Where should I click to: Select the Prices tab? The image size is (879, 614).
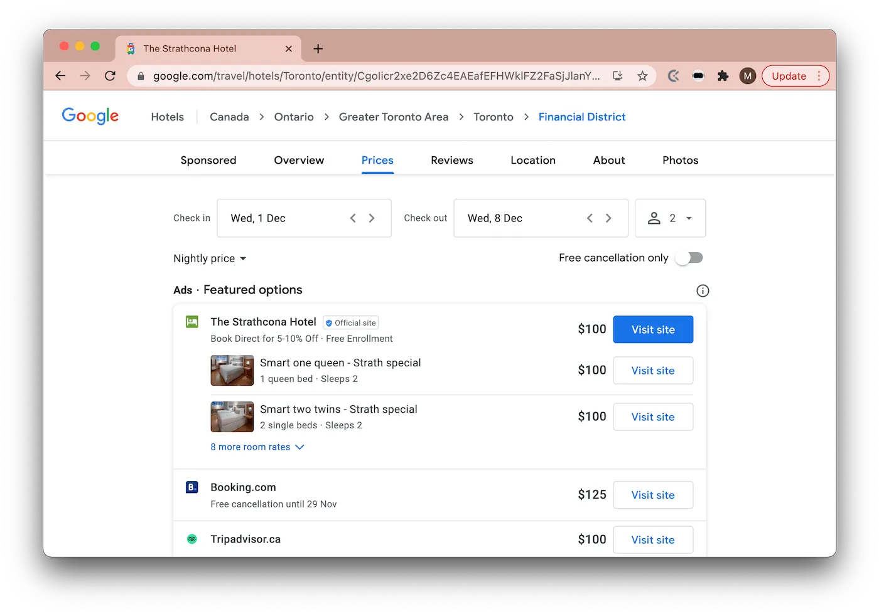pos(377,160)
